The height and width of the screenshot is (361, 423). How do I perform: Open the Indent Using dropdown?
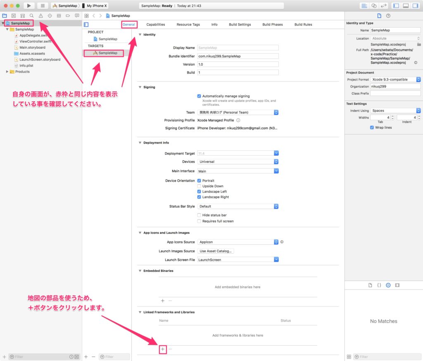coord(395,111)
